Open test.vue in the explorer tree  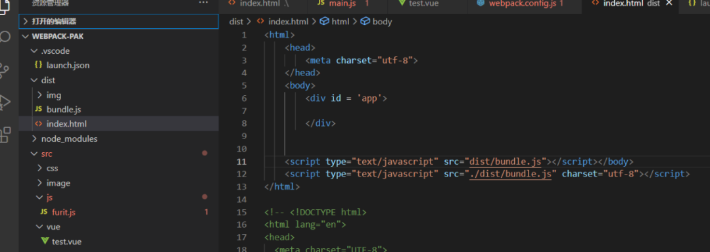[66, 241]
